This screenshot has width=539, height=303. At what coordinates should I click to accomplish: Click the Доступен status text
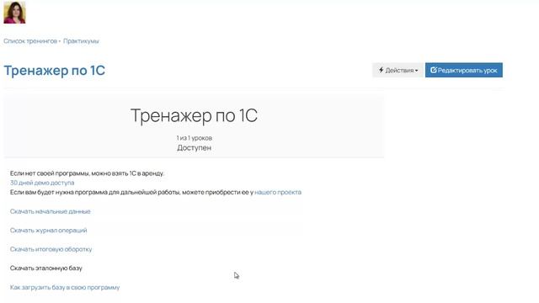pyautogui.click(x=195, y=148)
